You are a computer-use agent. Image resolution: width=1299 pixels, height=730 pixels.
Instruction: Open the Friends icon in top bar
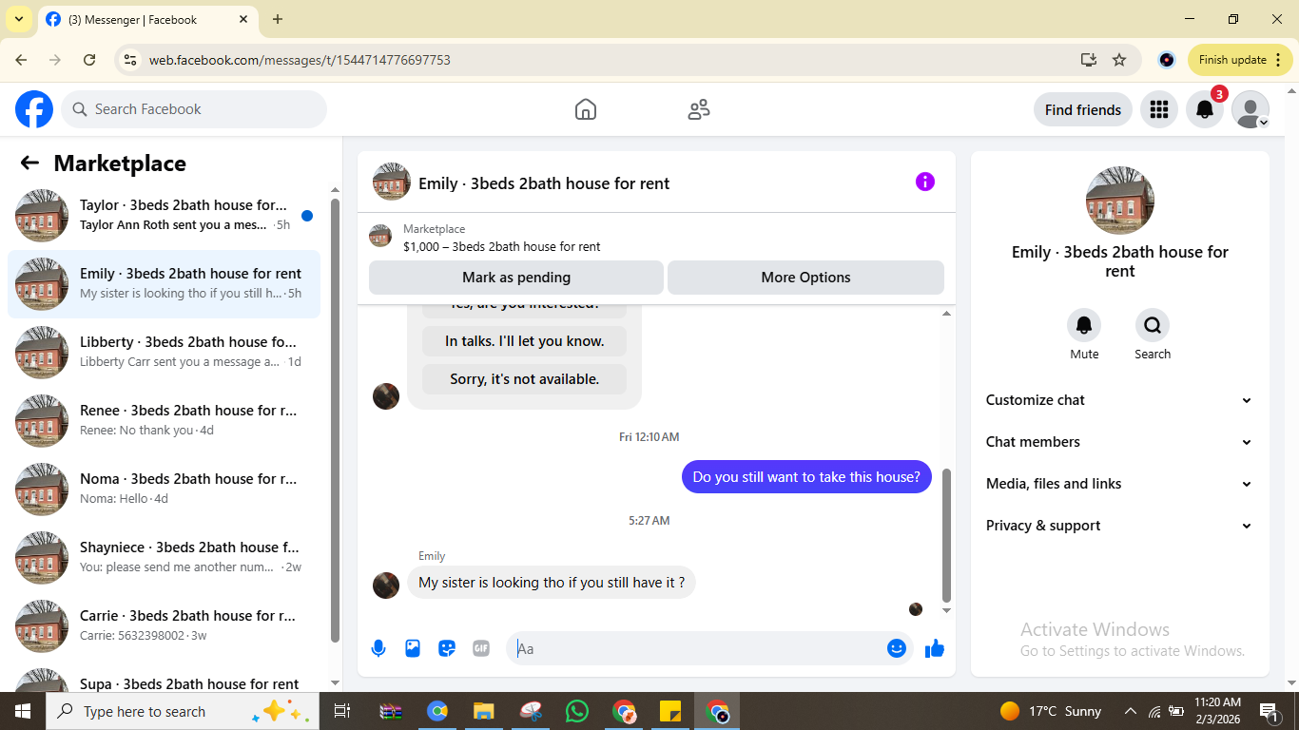[x=699, y=109]
